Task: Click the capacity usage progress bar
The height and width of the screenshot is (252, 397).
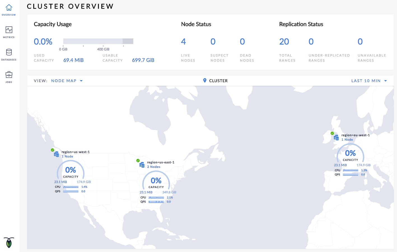Action: [98, 41]
